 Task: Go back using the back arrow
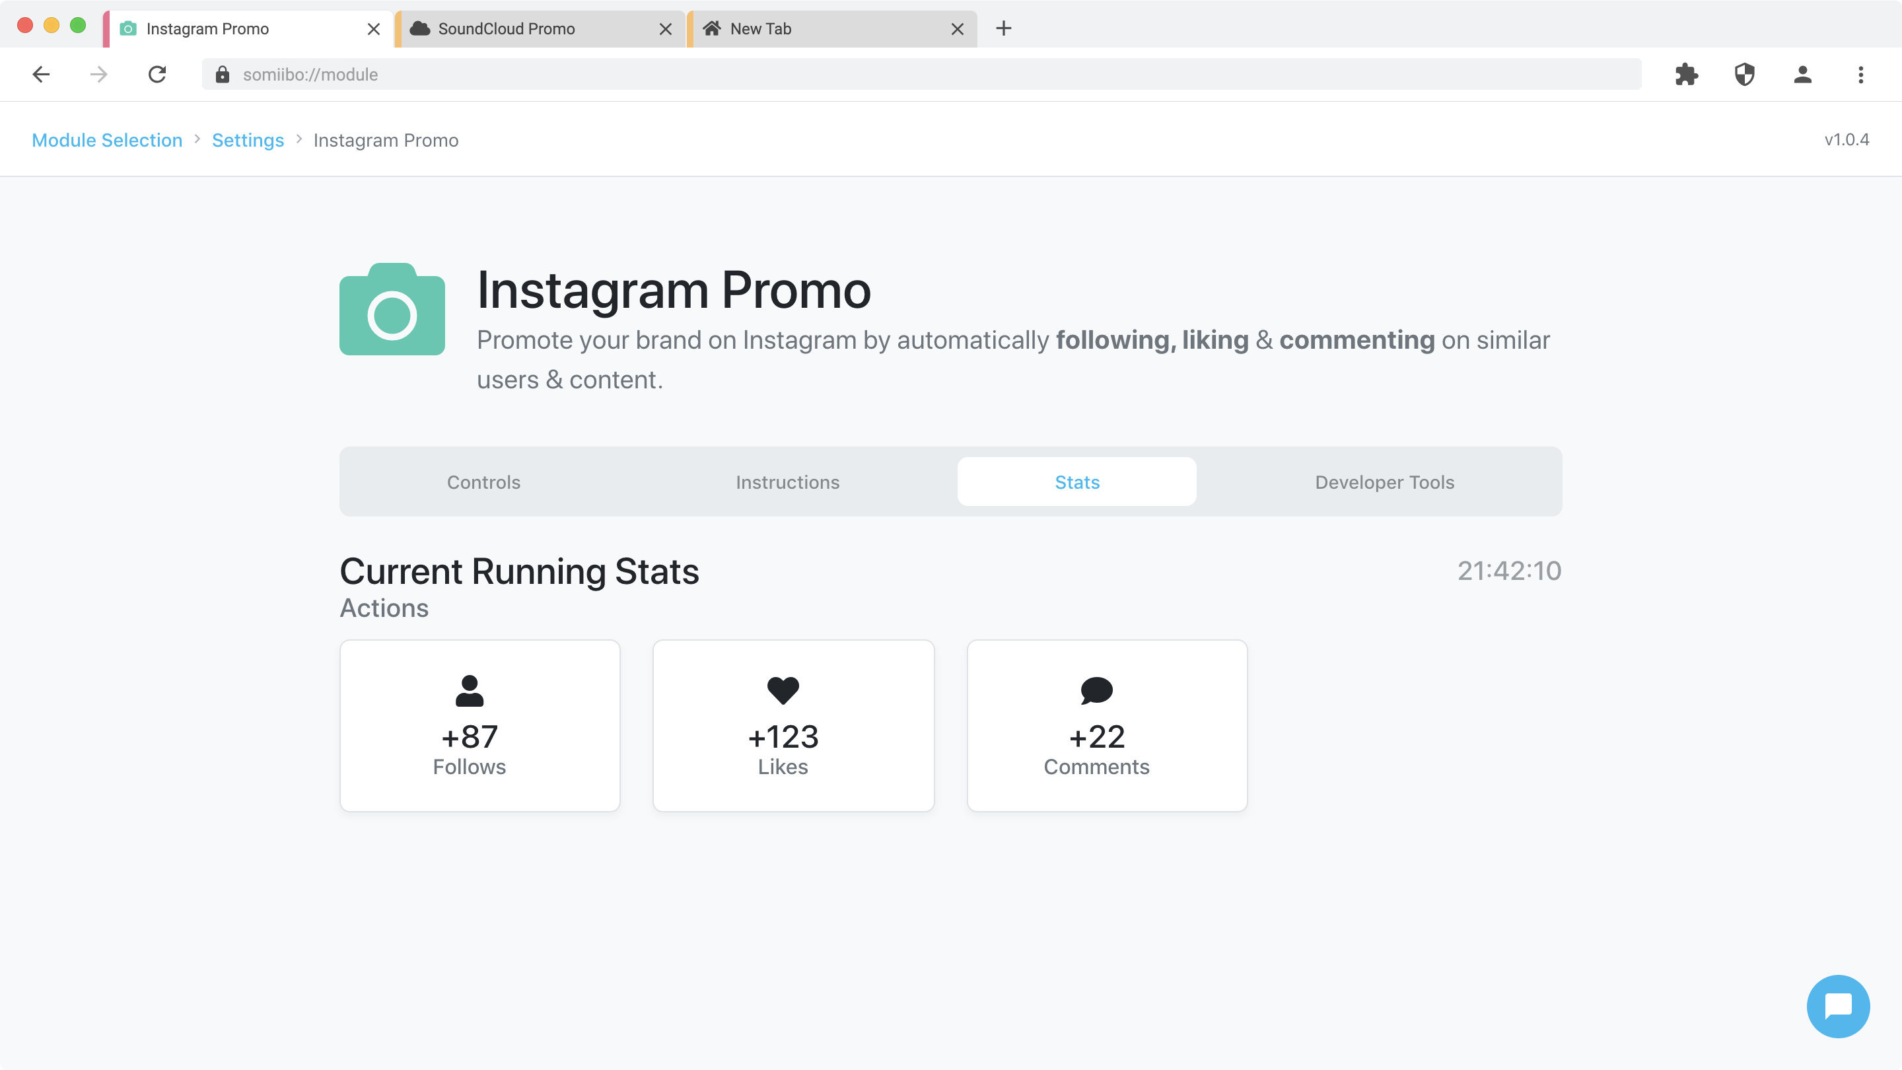coord(42,75)
